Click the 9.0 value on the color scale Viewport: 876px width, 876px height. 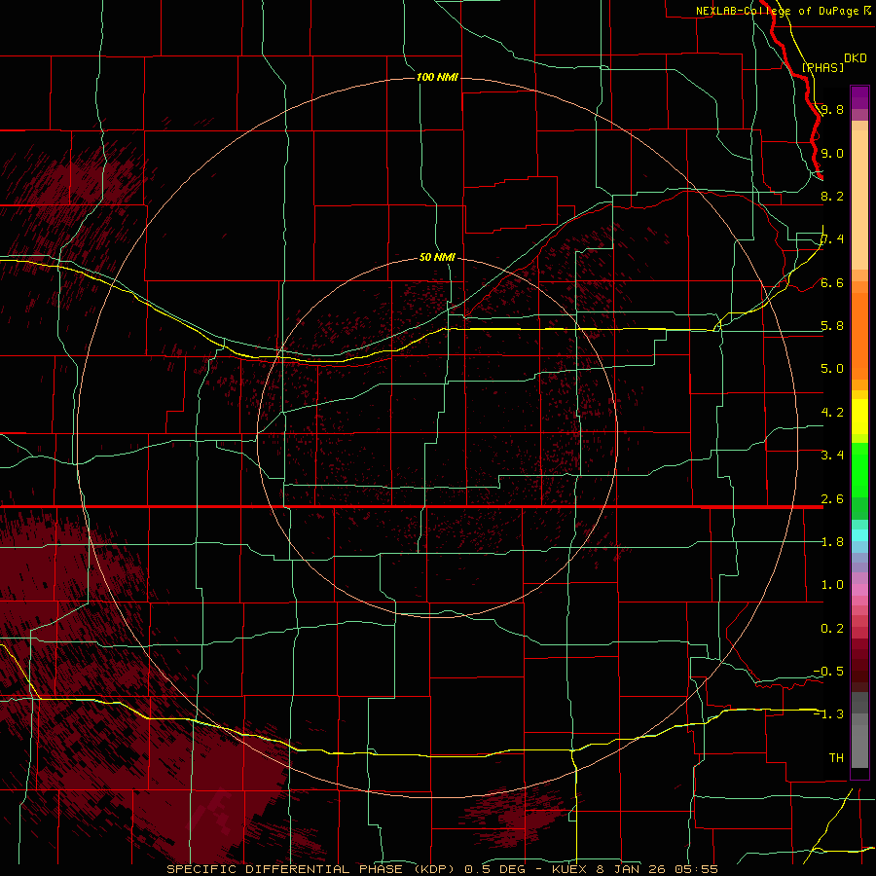[832, 153]
